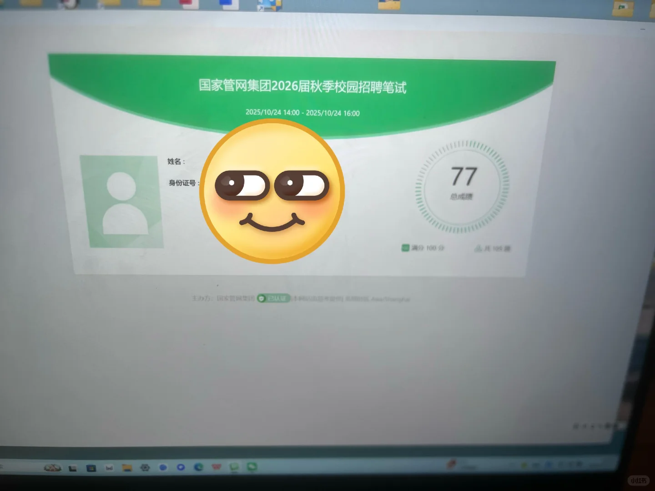655x491 pixels.
Task: Open Microsoft Store from the taskbar
Action: [91, 468]
